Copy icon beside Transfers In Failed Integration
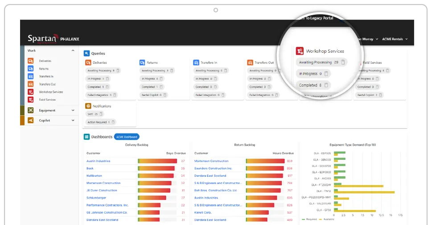 pyautogui.click(x=223, y=95)
